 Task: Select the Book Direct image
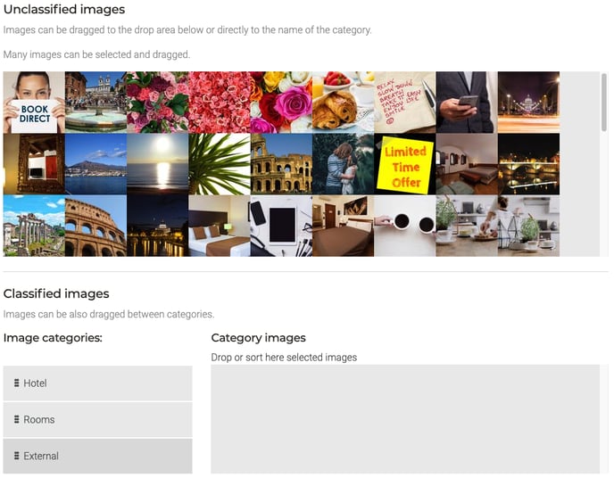click(34, 103)
